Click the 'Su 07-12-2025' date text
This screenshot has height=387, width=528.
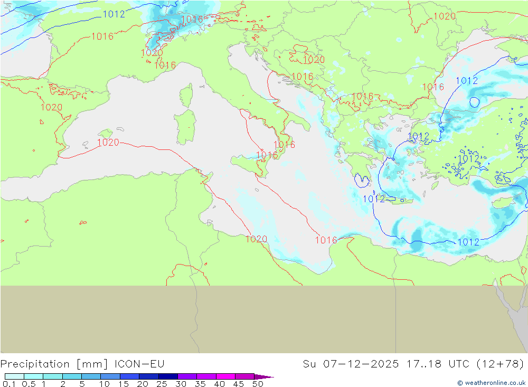click(351, 364)
